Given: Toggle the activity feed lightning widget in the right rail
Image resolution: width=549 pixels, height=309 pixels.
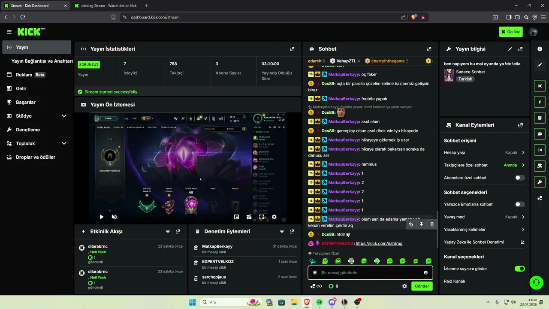Looking at the screenshot, I should click(x=540, y=102).
